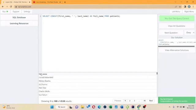The width and height of the screenshot is (196, 110).
Task: Select the Donald Waterfield result row
Action: [97, 77]
